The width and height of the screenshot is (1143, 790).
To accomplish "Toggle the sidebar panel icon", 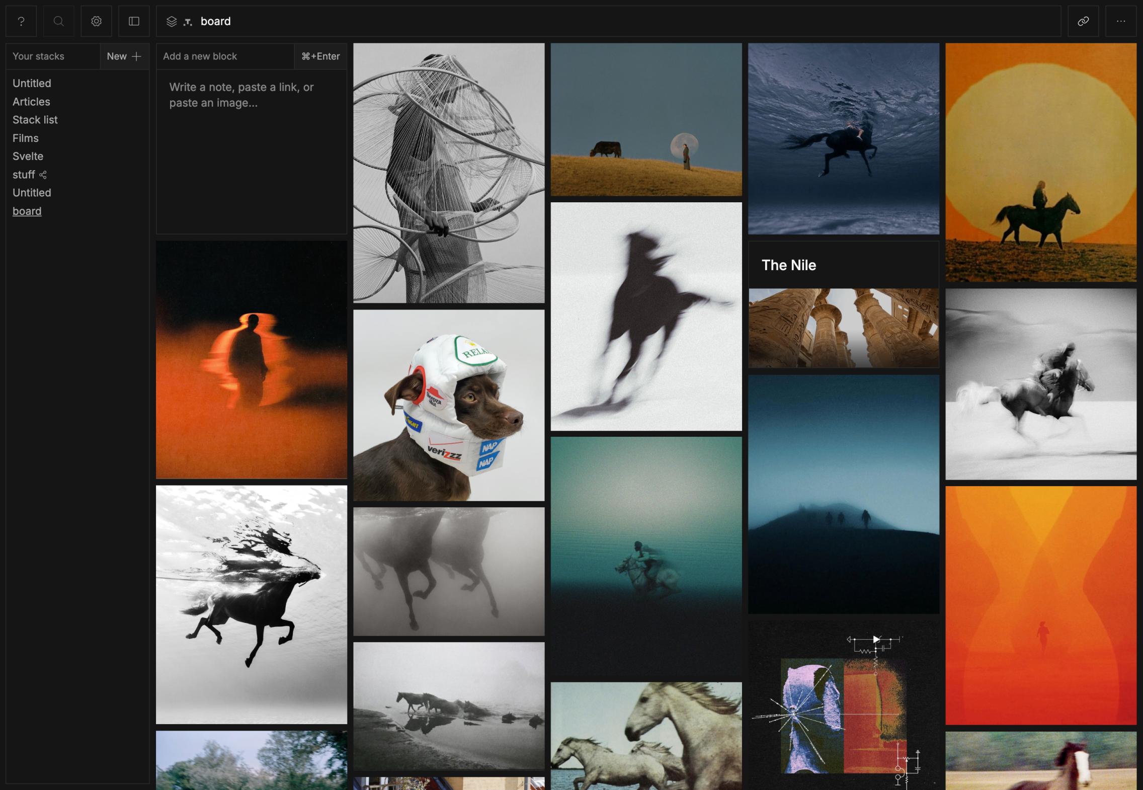I will (x=134, y=21).
